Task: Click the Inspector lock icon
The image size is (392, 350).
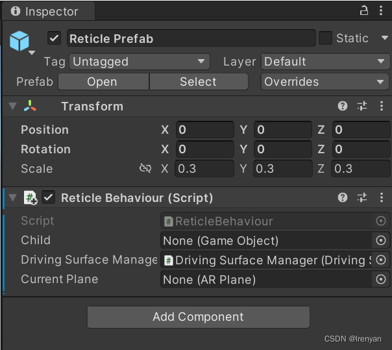Action: (364, 10)
